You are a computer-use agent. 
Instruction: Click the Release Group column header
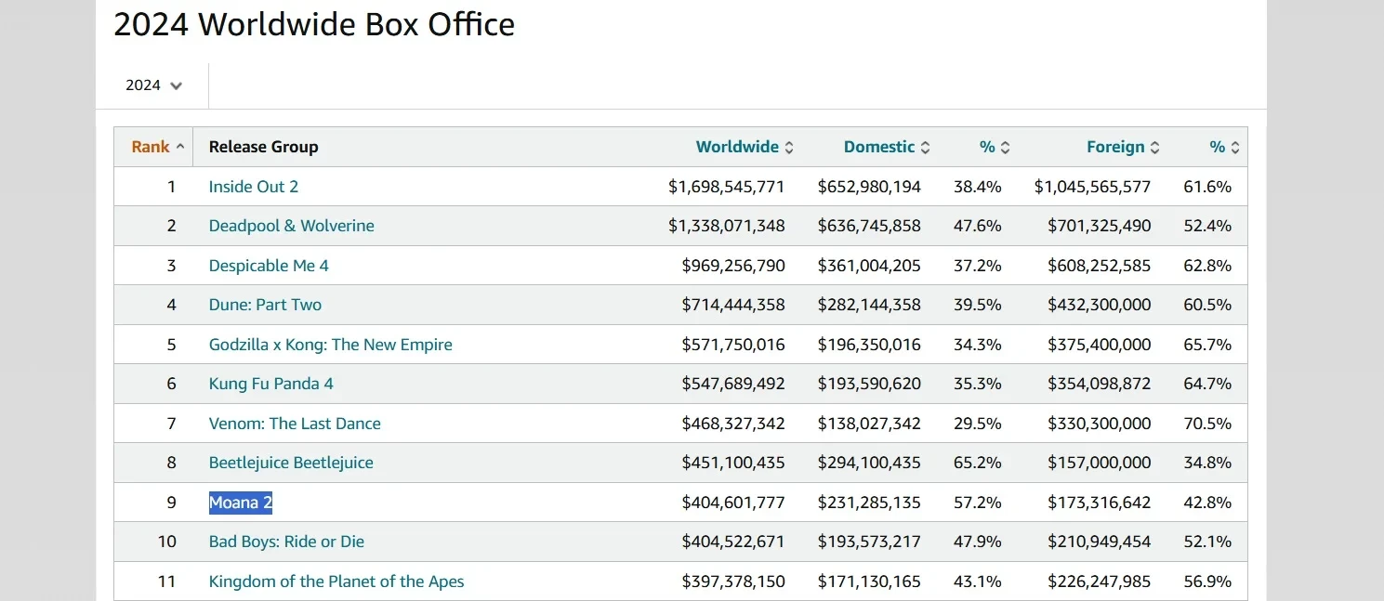(263, 147)
